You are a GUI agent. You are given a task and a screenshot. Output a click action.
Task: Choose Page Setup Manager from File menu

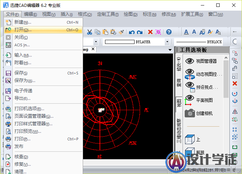pyautogui.click(x=43, y=116)
